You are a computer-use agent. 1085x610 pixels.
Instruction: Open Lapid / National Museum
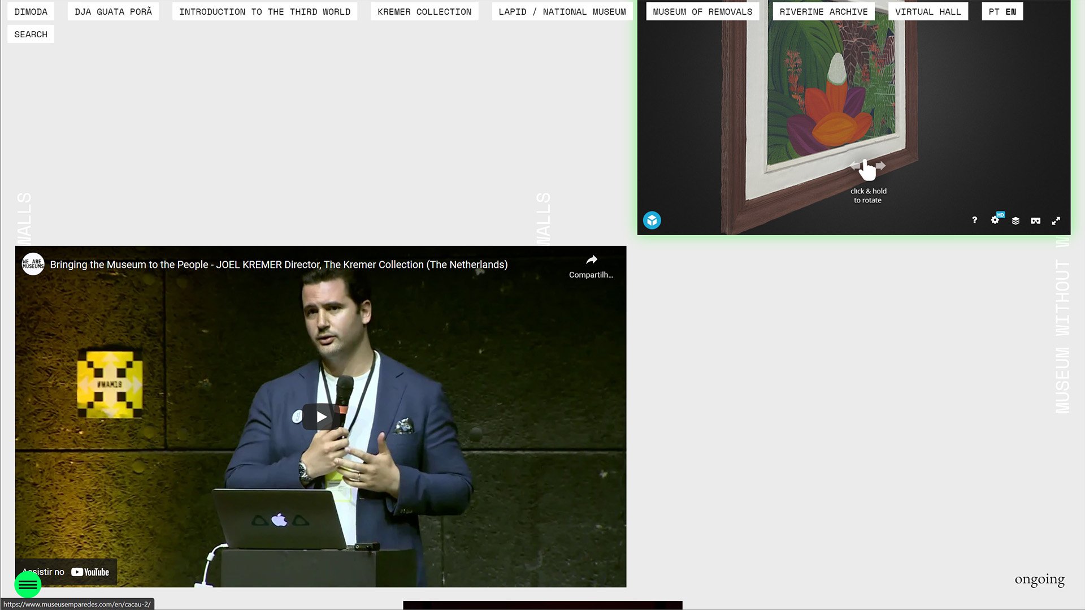562,11
